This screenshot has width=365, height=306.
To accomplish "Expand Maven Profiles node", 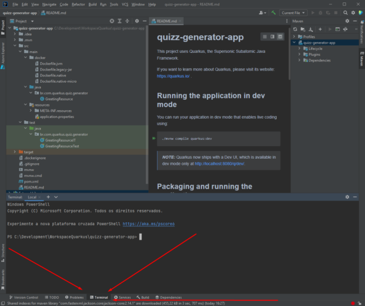I will (x=294, y=37).
